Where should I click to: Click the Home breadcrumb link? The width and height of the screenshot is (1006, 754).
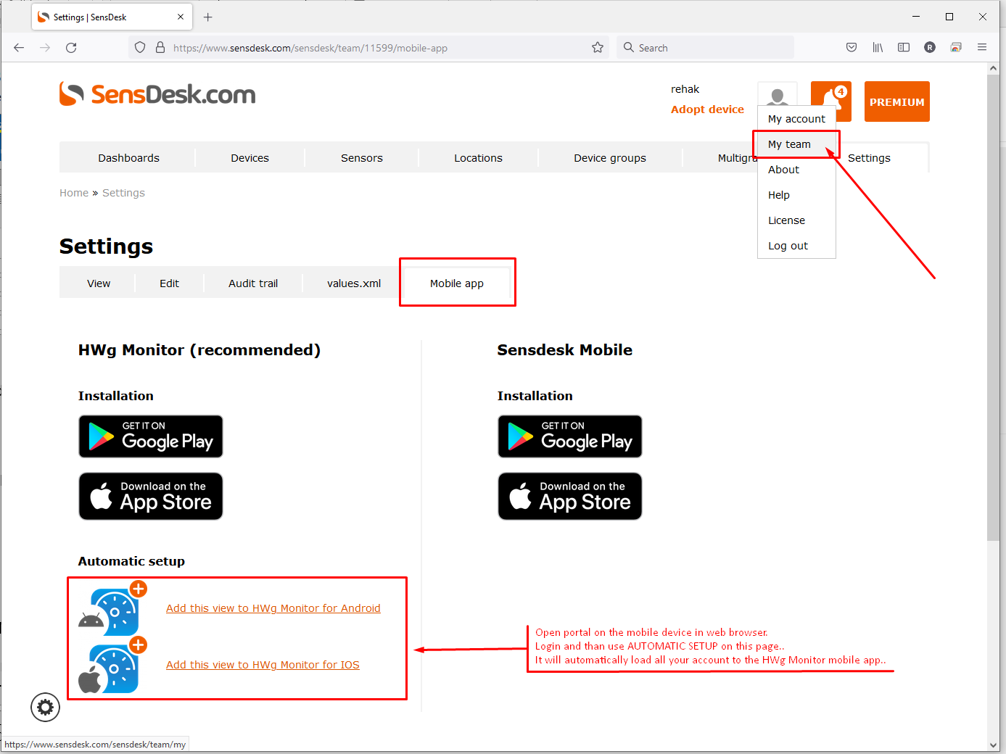[x=74, y=193]
